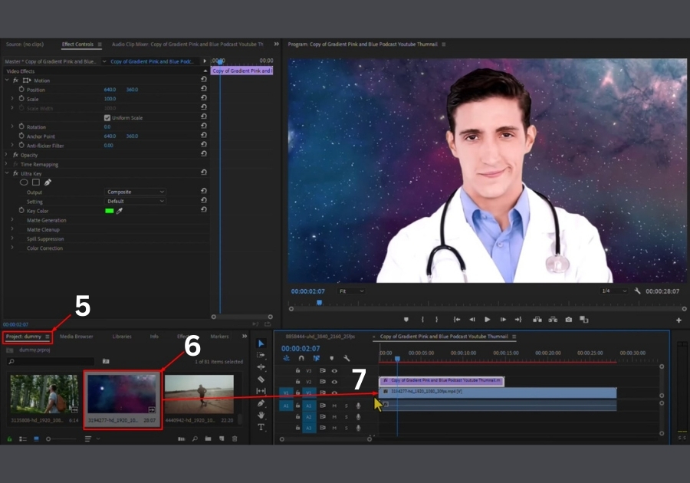
Task: Open Program monitor button editor plus
Action: (678, 320)
